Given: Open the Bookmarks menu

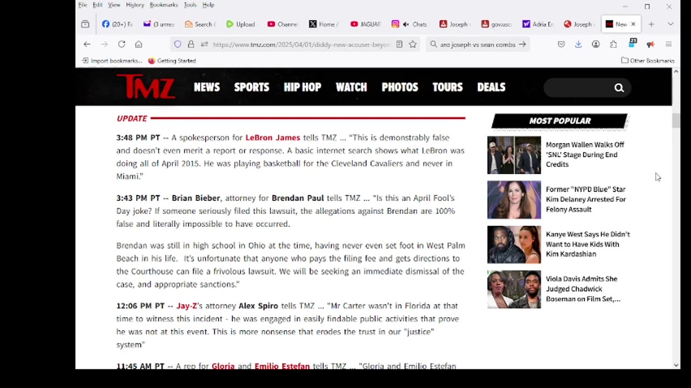Looking at the screenshot, I should [x=164, y=5].
